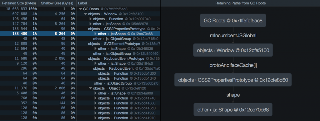Select the Window @ 0x12cfe5100 tree label

pos(116,14)
